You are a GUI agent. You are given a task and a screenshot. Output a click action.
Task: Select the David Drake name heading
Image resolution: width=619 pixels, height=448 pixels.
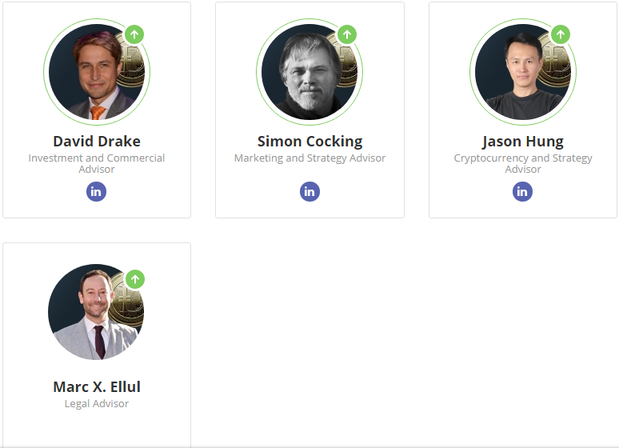pos(97,142)
